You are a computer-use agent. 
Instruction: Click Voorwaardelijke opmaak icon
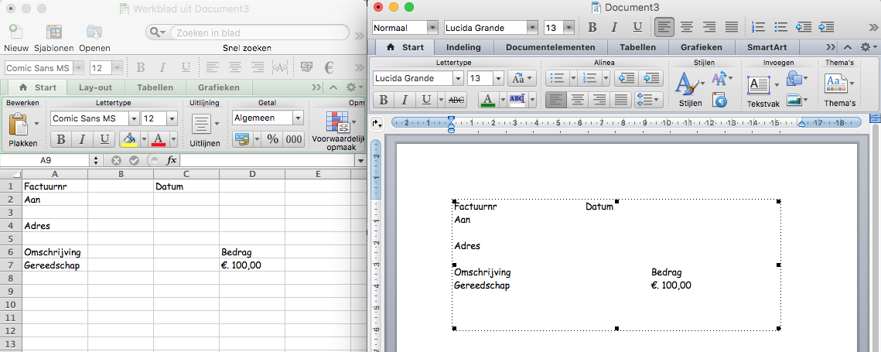336,121
